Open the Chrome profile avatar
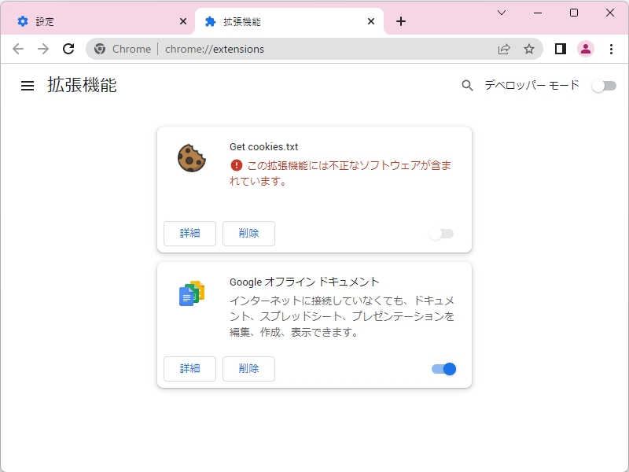This screenshot has width=629, height=472. (x=586, y=49)
